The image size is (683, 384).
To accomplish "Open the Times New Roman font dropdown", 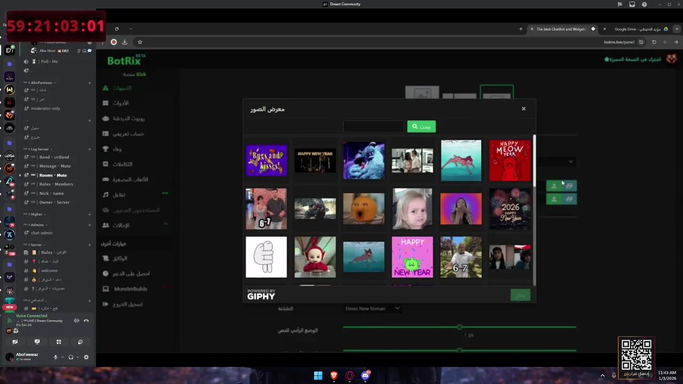I will [x=372, y=308].
